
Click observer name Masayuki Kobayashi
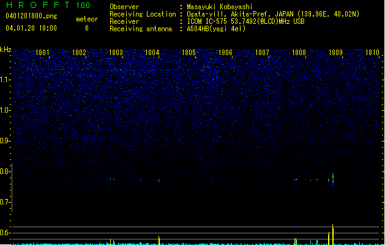220,7
